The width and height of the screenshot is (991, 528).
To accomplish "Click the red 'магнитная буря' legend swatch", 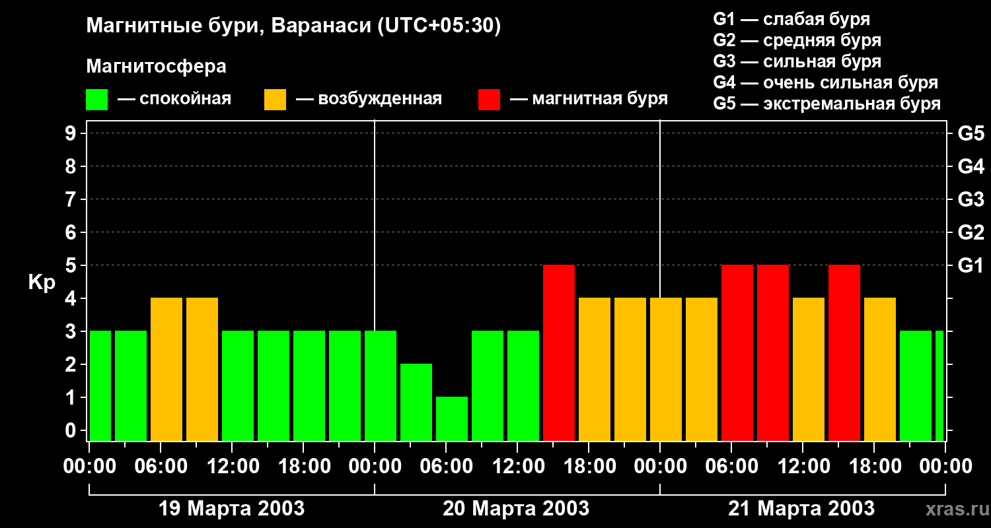I will pyautogui.click(x=489, y=100).
